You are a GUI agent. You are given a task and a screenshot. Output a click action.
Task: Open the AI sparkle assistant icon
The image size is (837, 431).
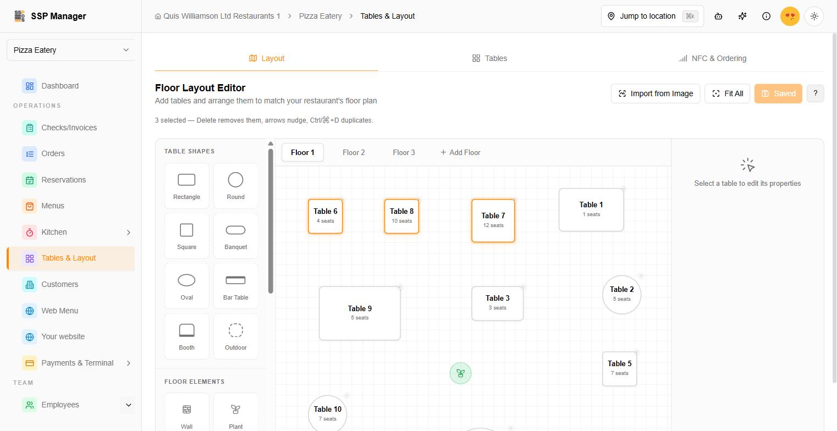click(742, 16)
